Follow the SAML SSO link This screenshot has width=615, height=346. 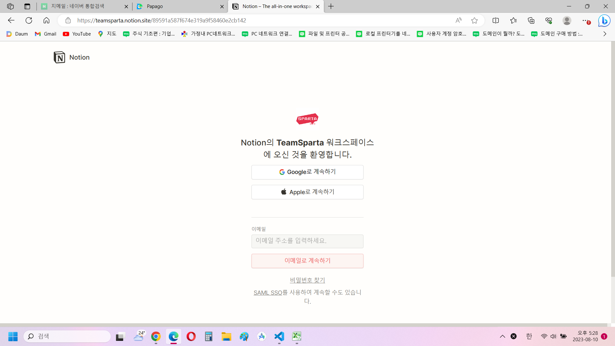click(268, 293)
